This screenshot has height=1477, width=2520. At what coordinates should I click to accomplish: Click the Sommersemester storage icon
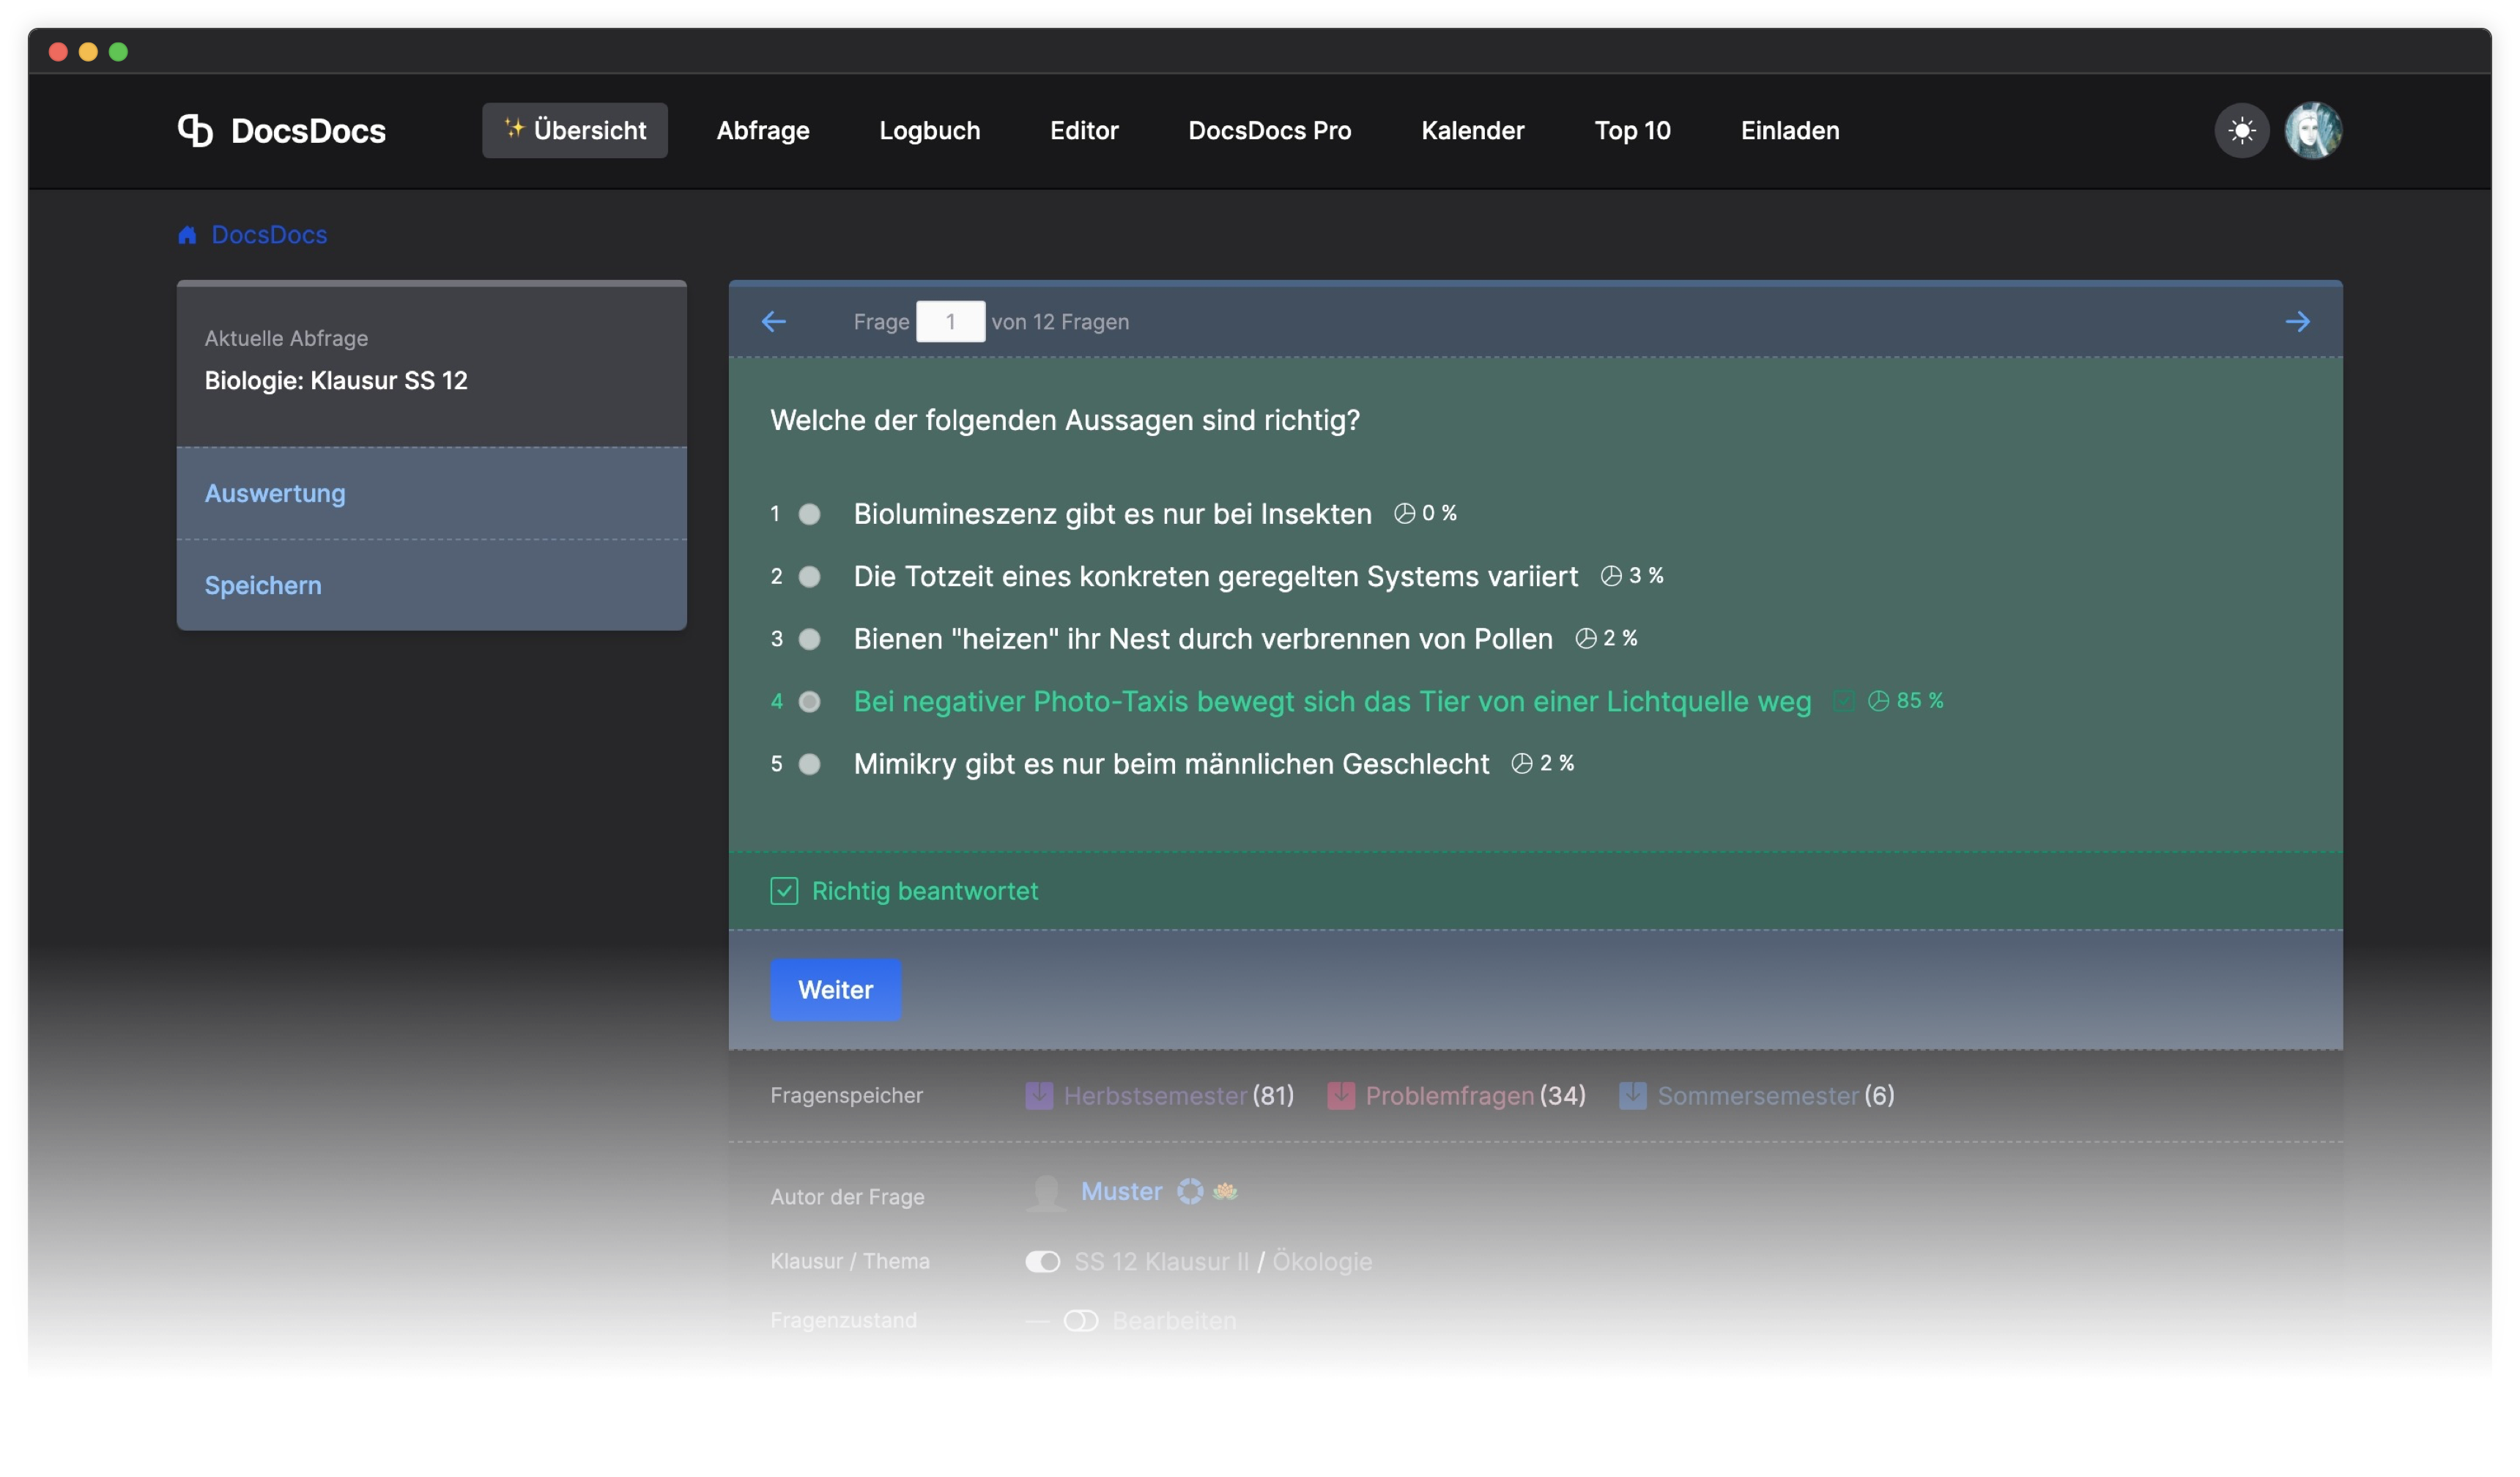[1632, 1095]
